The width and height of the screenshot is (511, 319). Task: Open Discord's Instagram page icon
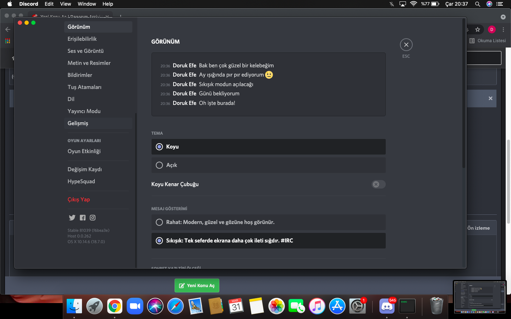[93, 218]
